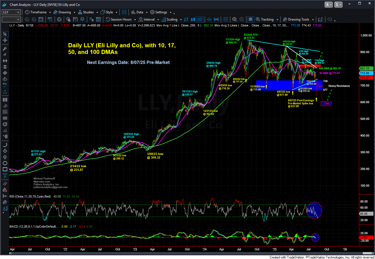Open the Drawing menu
This screenshot has width=375, height=259.
[62, 12]
